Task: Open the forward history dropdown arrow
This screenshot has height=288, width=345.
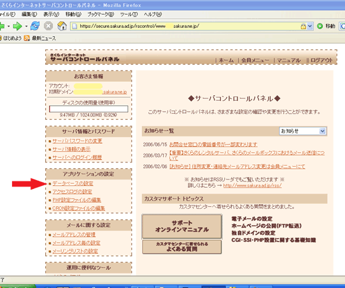Action: pos(26,26)
